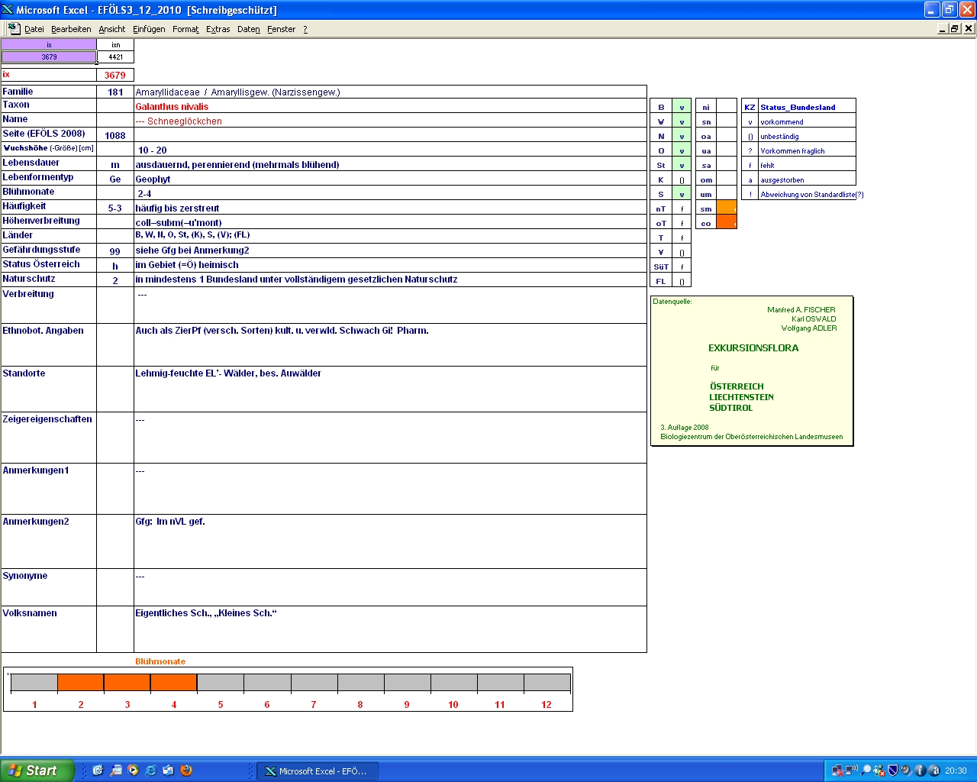Click the orange co region swatch
Viewport: 977px width, 782px height.
tap(727, 222)
